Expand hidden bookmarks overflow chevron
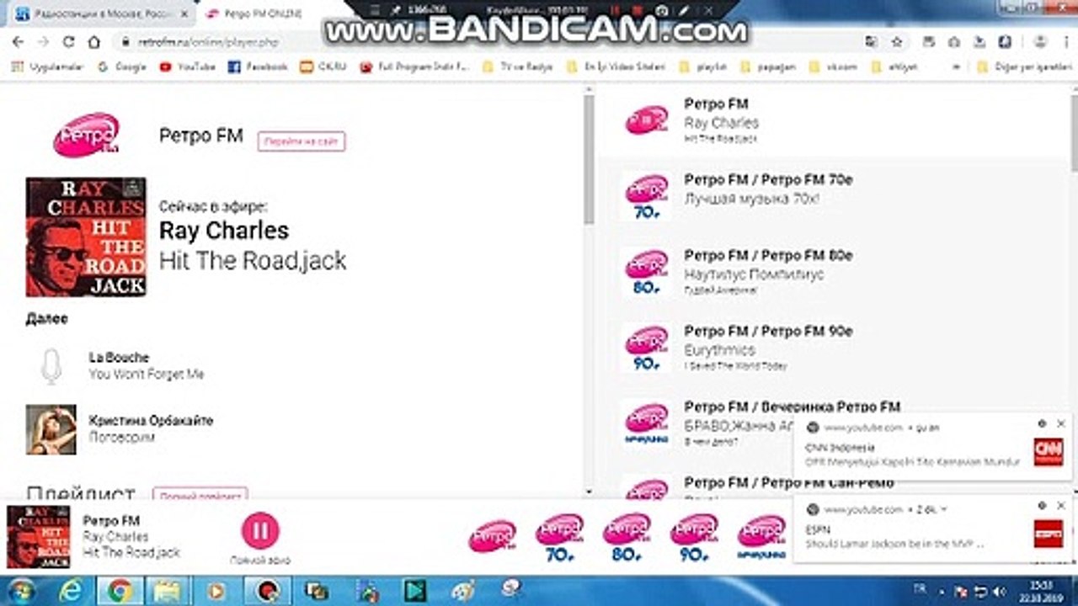The width and height of the screenshot is (1078, 606). click(x=956, y=66)
